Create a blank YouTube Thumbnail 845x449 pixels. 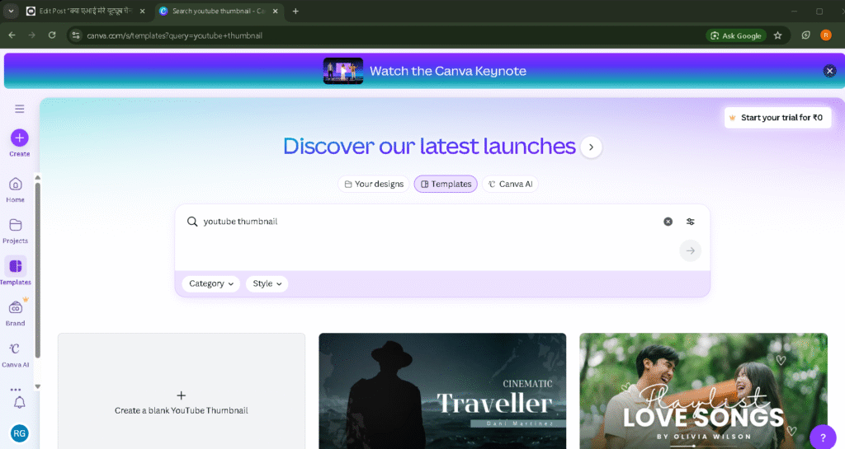(x=182, y=391)
